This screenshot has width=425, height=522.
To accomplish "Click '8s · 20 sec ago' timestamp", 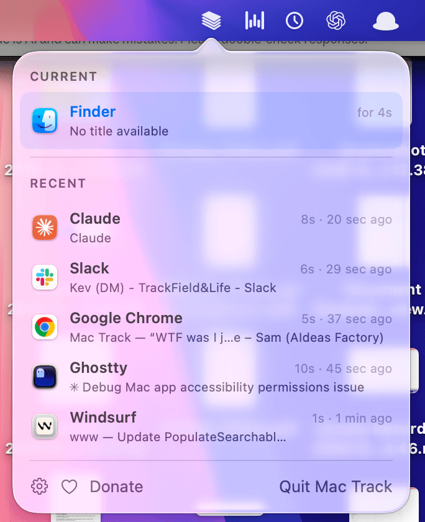I will coord(347,220).
